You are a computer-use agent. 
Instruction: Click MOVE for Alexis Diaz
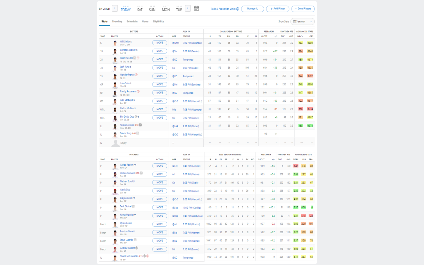(160, 191)
